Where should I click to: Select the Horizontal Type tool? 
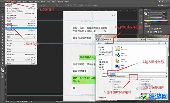click(2, 54)
